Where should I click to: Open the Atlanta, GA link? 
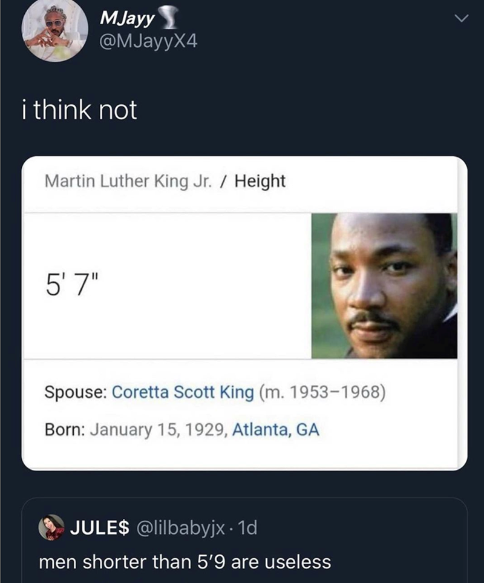pos(275,430)
